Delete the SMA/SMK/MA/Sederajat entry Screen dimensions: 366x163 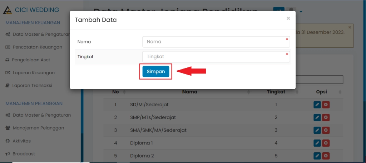pos(326,130)
